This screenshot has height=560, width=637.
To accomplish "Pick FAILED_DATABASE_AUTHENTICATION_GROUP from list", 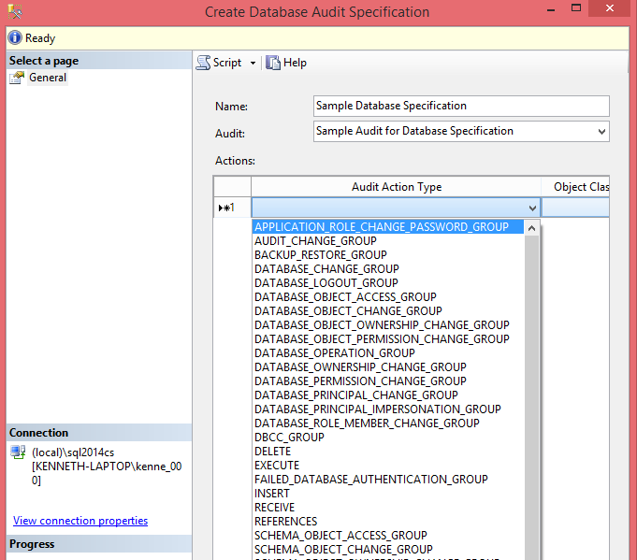I will pos(370,480).
